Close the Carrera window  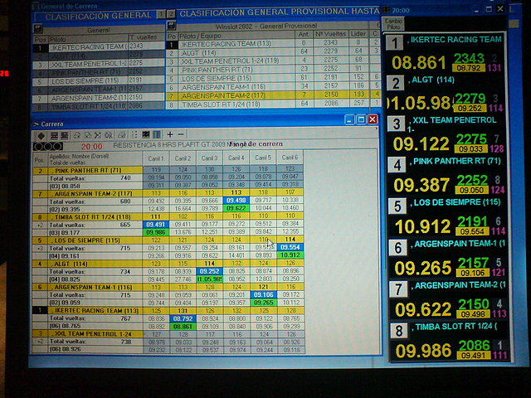click(x=373, y=119)
